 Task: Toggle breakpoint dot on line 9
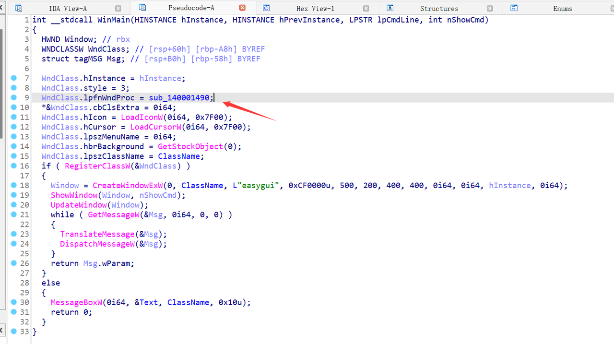click(x=13, y=97)
